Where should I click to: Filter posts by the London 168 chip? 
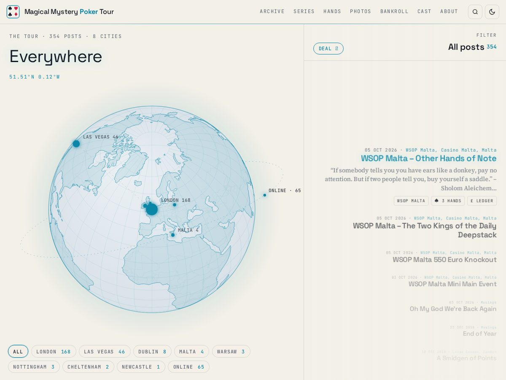click(54, 351)
